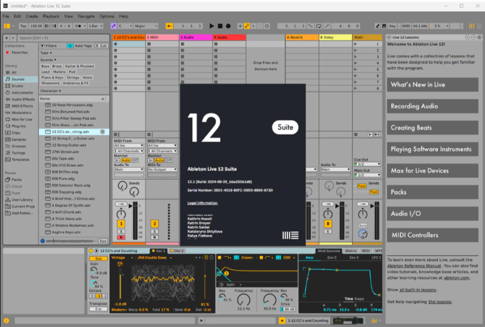Solo track 1 with S button
Viewport: 485px width, 327px height.
pyautogui.click(x=121, y=231)
